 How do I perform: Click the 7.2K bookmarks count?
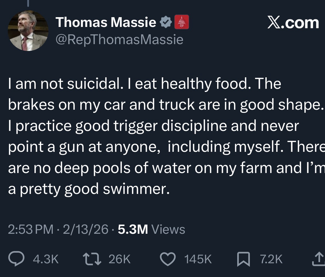[271, 260]
